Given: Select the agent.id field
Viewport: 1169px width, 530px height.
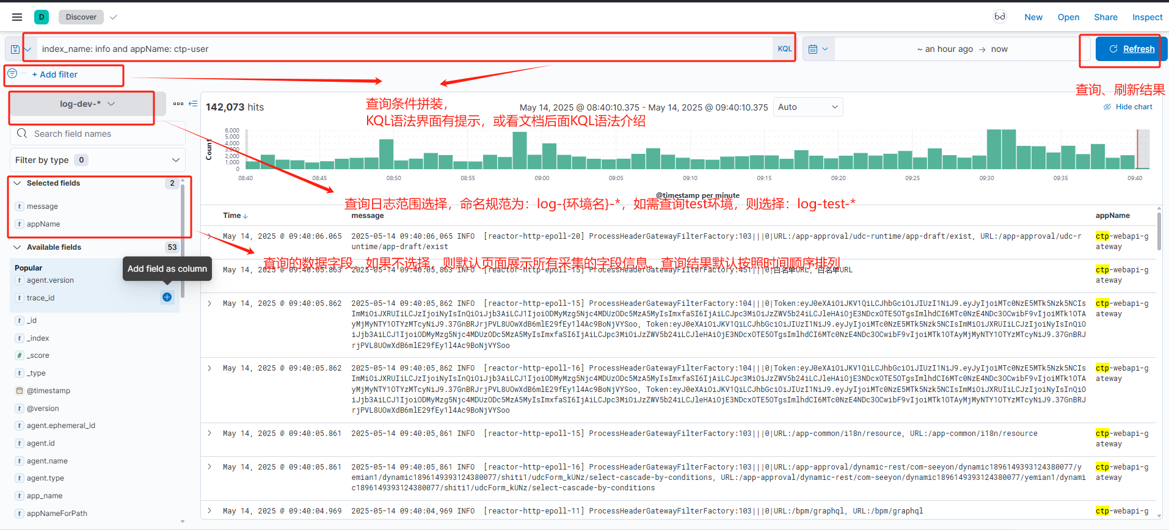Looking at the screenshot, I should point(41,443).
